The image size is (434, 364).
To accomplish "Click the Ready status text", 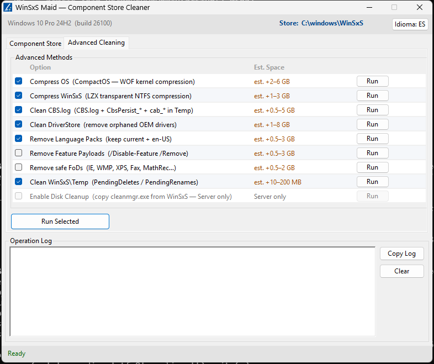I will coord(17,354).
